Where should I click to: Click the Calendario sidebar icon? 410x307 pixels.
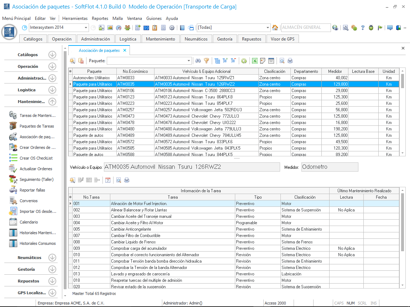pos(13,222)
